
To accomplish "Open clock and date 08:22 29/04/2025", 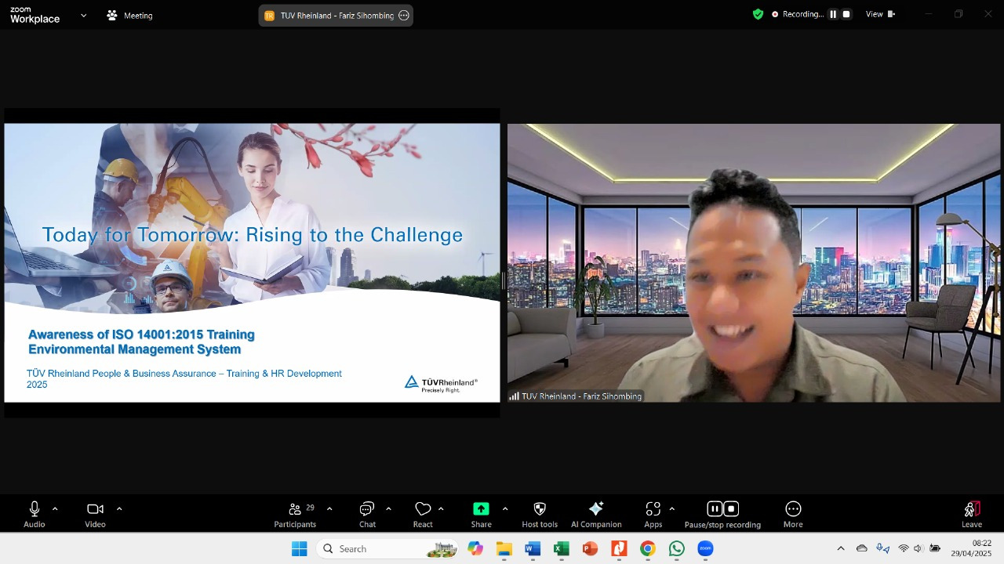I will tap(971, 548).
